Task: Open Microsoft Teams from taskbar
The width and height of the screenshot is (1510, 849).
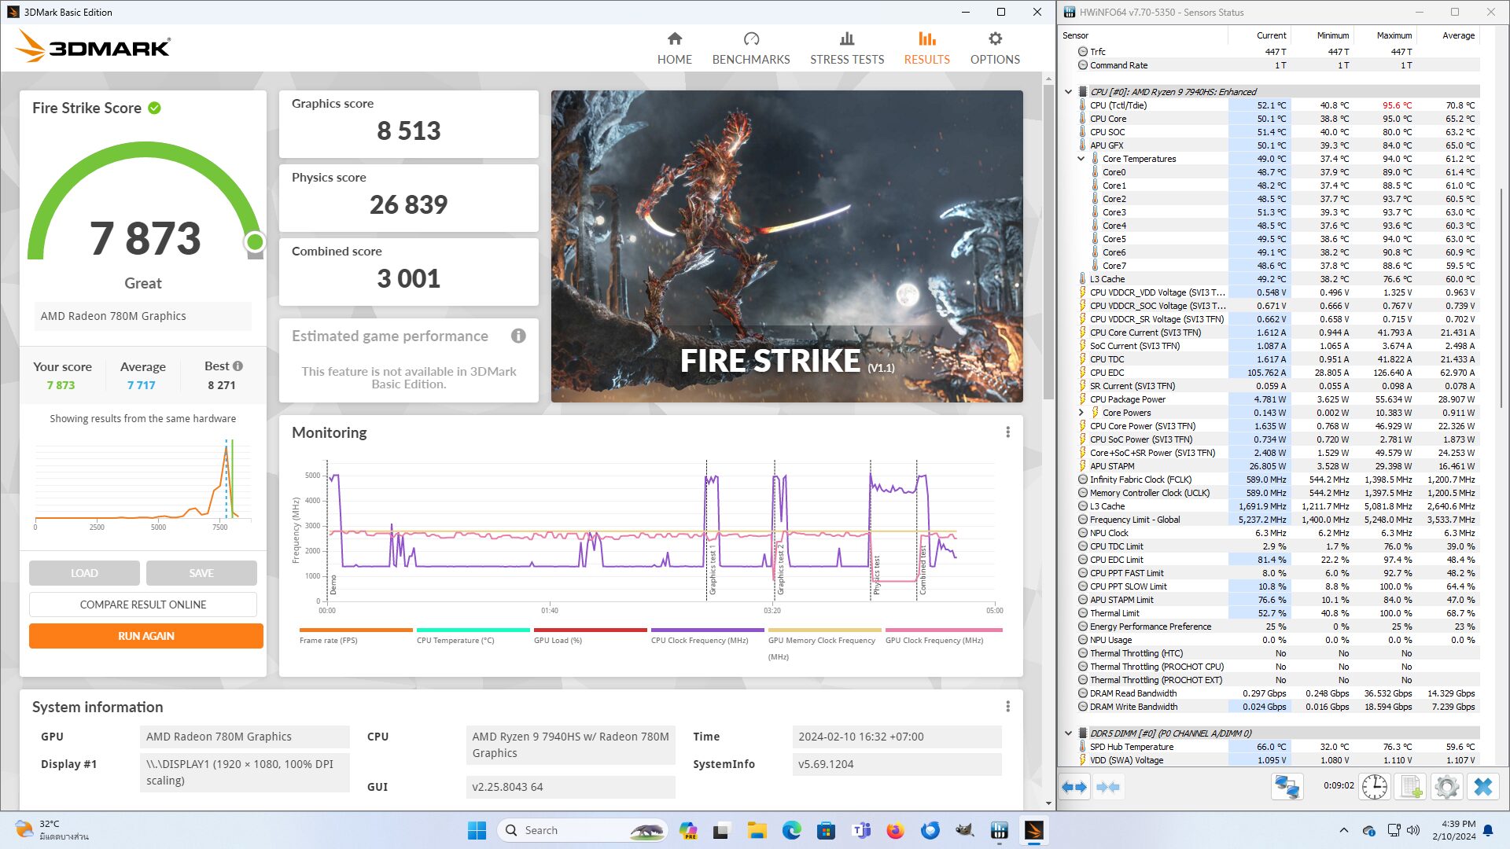Action: tap(860, 830)
